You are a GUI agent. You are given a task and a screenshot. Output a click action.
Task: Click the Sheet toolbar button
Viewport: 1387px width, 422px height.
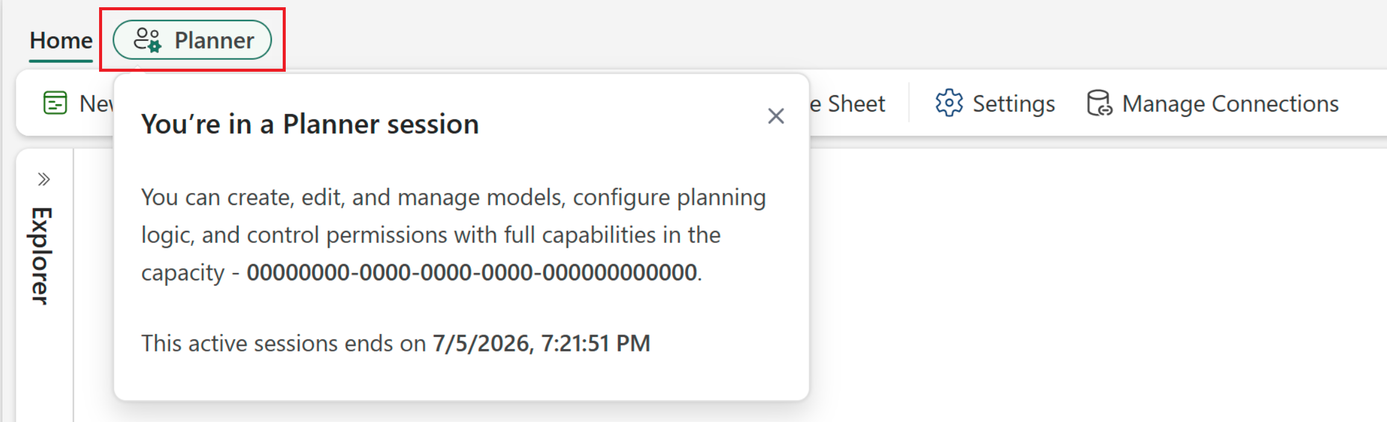point(848,104)
